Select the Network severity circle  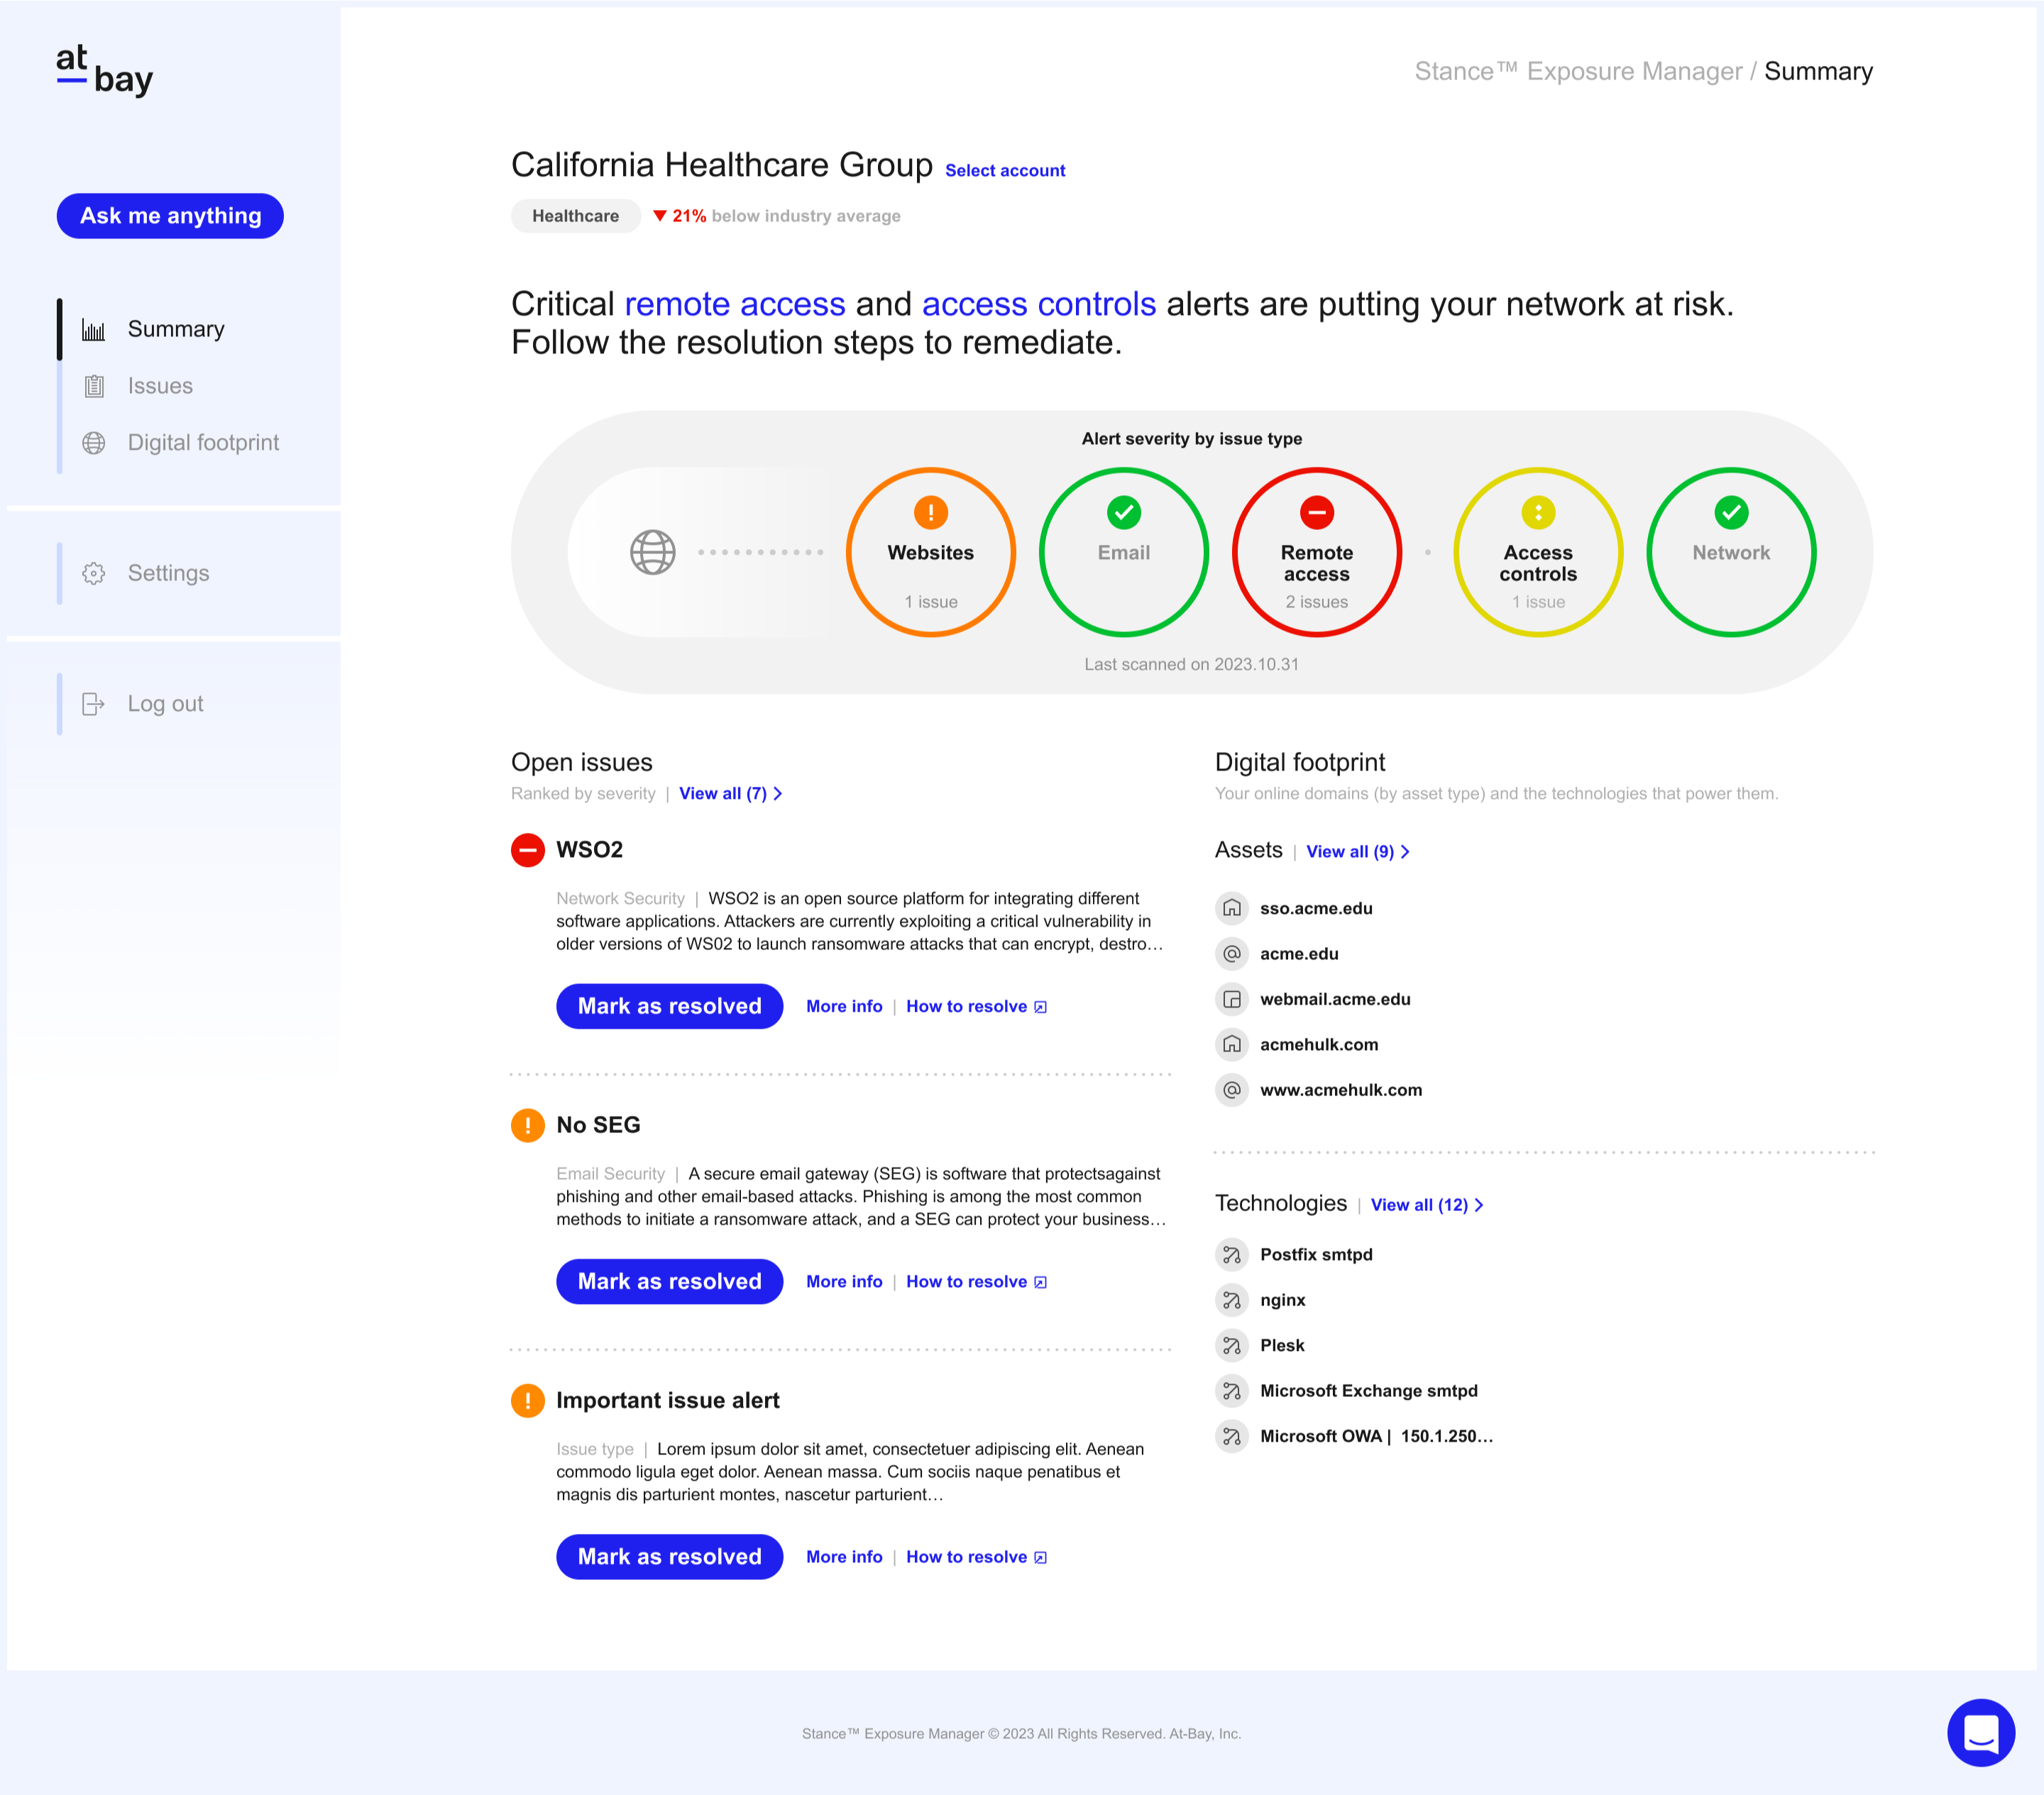coord(1731,552)
